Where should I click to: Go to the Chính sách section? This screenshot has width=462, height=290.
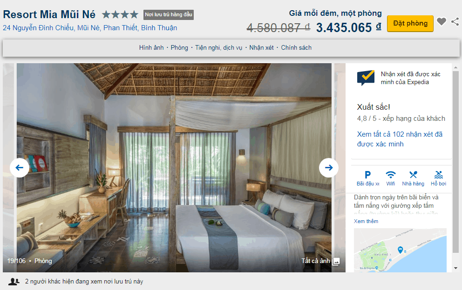pyautogui.click(x=296, y=48)
